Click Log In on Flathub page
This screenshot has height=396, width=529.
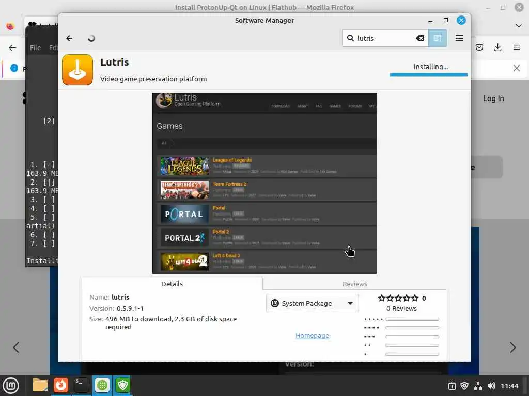tap(493, 98)
